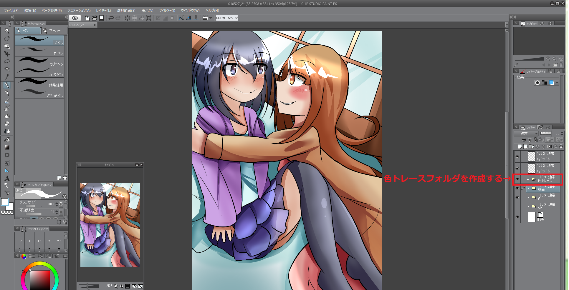This screenshot has width=569, height=290.
Task: Hide the 線画 folder layer
Action: point(517,188)
